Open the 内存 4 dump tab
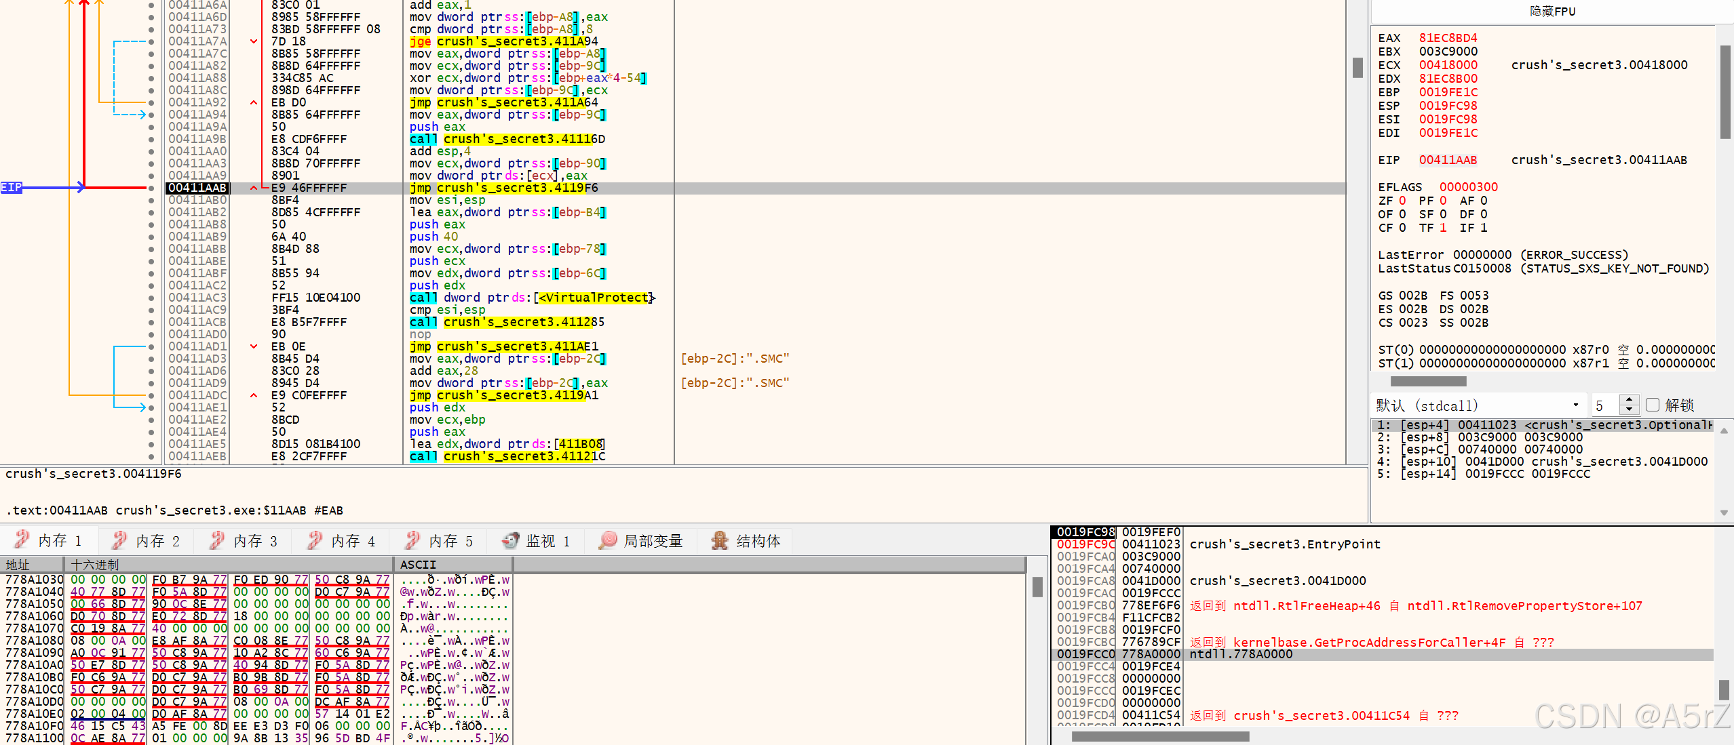 click(x=342, y=540)
